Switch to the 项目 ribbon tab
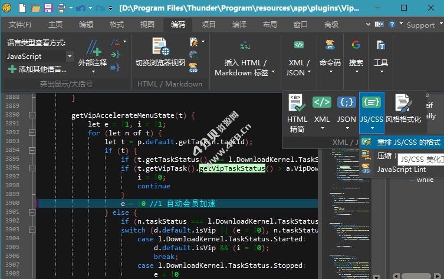The image size is (444, 279). (x=208, y=25)
